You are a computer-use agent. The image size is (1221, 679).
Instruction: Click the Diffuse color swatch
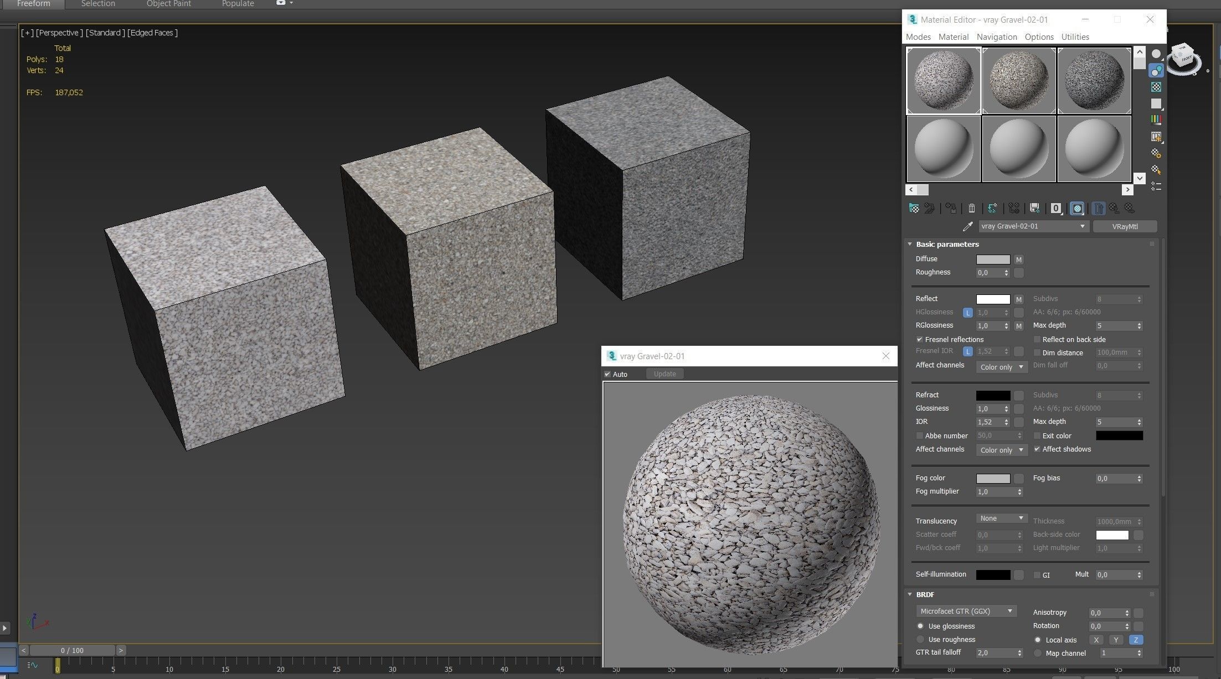coord(993,260)
